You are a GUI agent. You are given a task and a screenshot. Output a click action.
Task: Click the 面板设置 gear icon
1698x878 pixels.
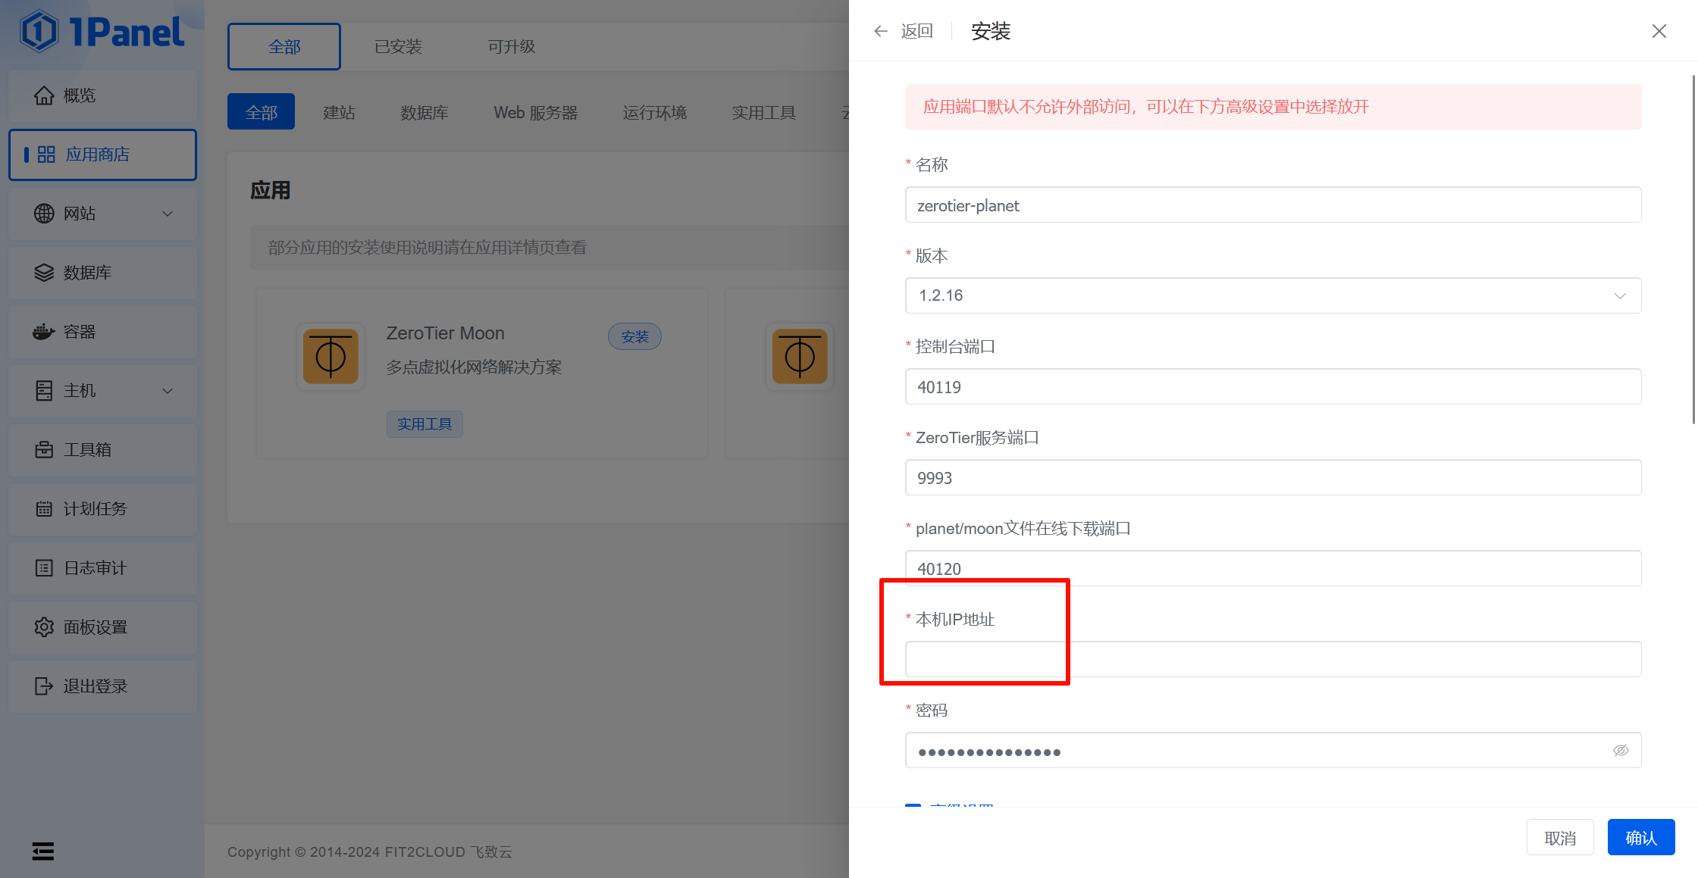pos(44,627)
